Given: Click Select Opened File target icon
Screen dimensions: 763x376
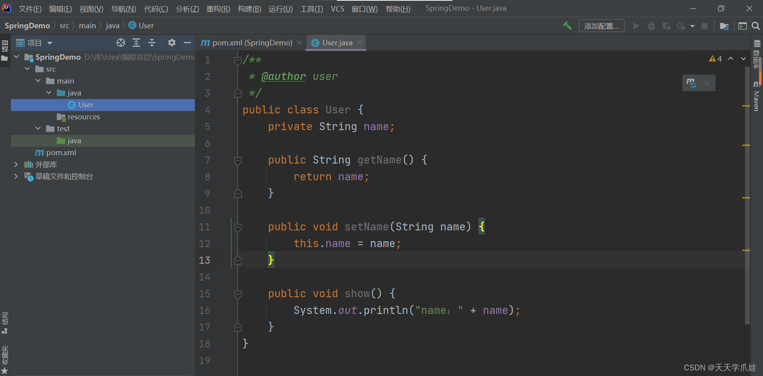Looking at the screenshot, I should (x=121, y=43).
